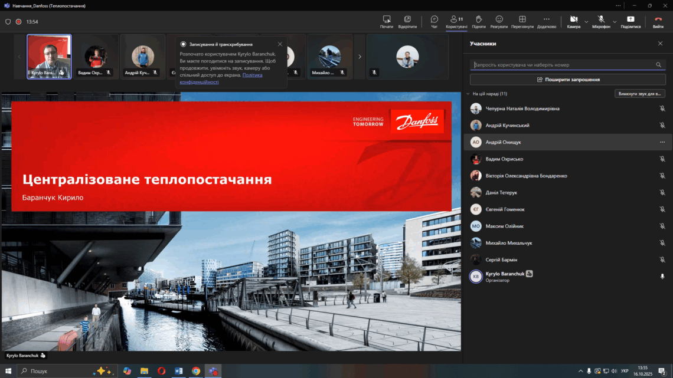The image size is (673, 378).
Task: Open the Chat panel
Action: 434,21
